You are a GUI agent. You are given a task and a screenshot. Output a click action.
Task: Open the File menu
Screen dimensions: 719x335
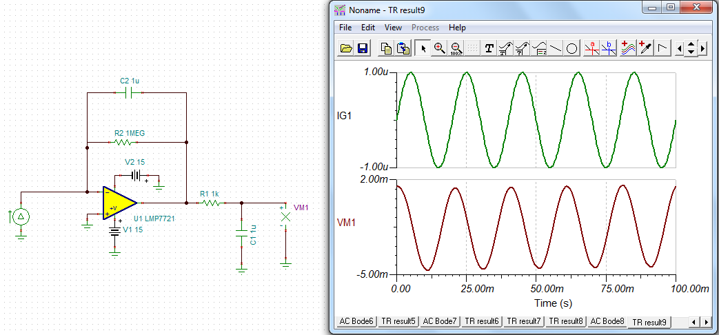click(345, 28)
